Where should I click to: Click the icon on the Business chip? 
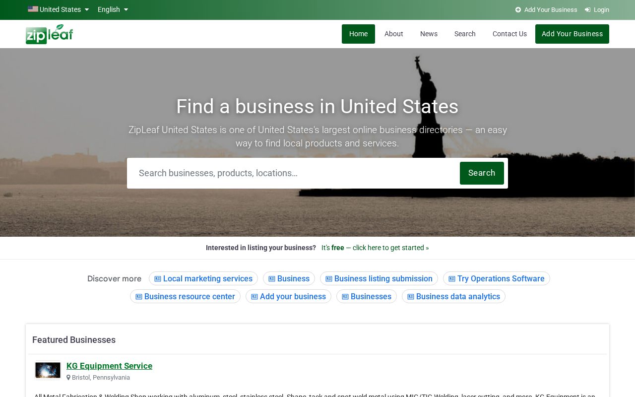(272, 279)
